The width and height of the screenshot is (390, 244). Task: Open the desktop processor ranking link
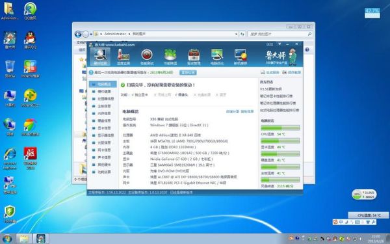click(x=279, y=110)
